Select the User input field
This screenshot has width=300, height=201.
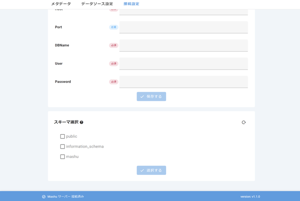[x=183, y=64]
